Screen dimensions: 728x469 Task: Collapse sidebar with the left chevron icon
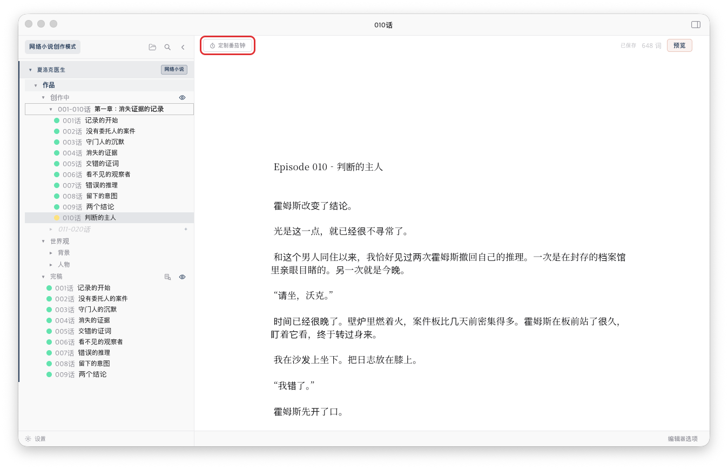coord(183,48)
